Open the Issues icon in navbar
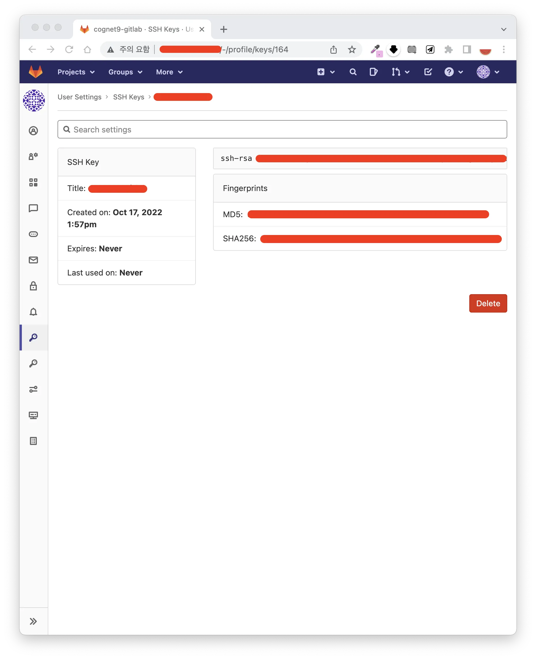The image size is (536, 659). 373,72
